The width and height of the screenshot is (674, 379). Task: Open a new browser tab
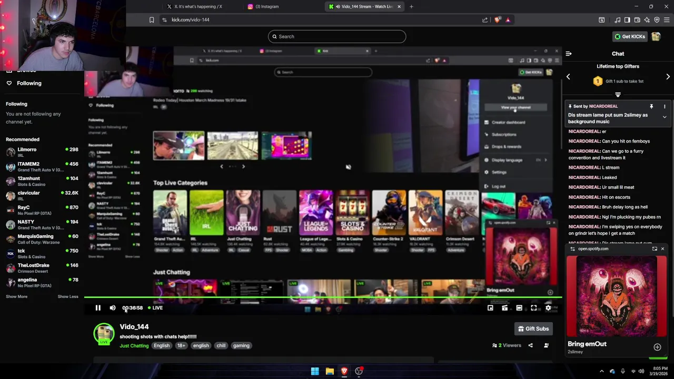[411, 6]
